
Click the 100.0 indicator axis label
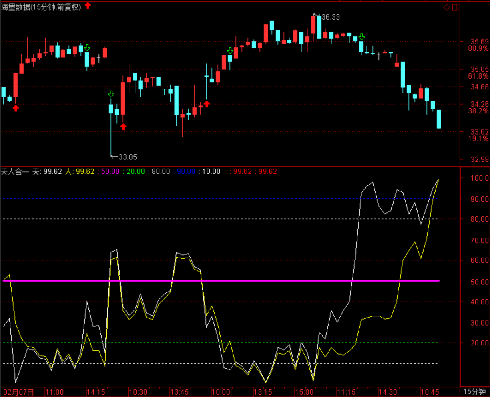point(480,178)
